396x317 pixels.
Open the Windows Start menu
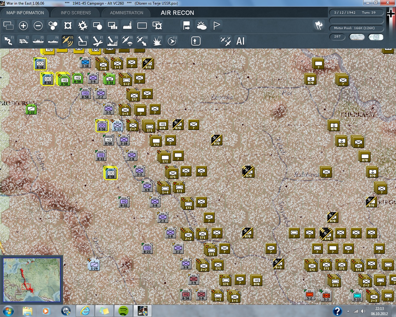(x=8, y=311)
